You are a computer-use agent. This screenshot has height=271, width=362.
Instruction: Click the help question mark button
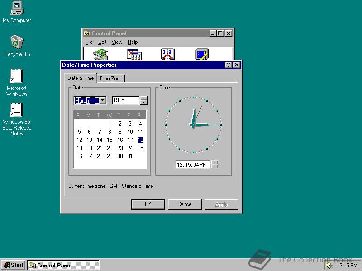(x=228, y=65)
